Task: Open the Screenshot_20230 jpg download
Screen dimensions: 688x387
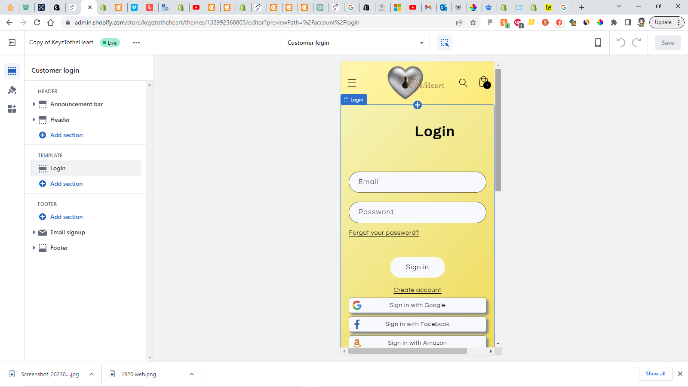Action: point(44,374)
